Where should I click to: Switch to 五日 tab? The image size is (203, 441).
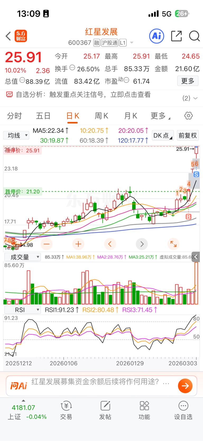point(43,116)
